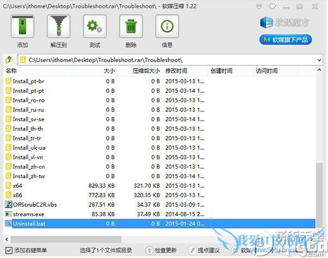Click the 信息 (Info) icon
Viewport: 328px width, 258px height.
(167, 26)
